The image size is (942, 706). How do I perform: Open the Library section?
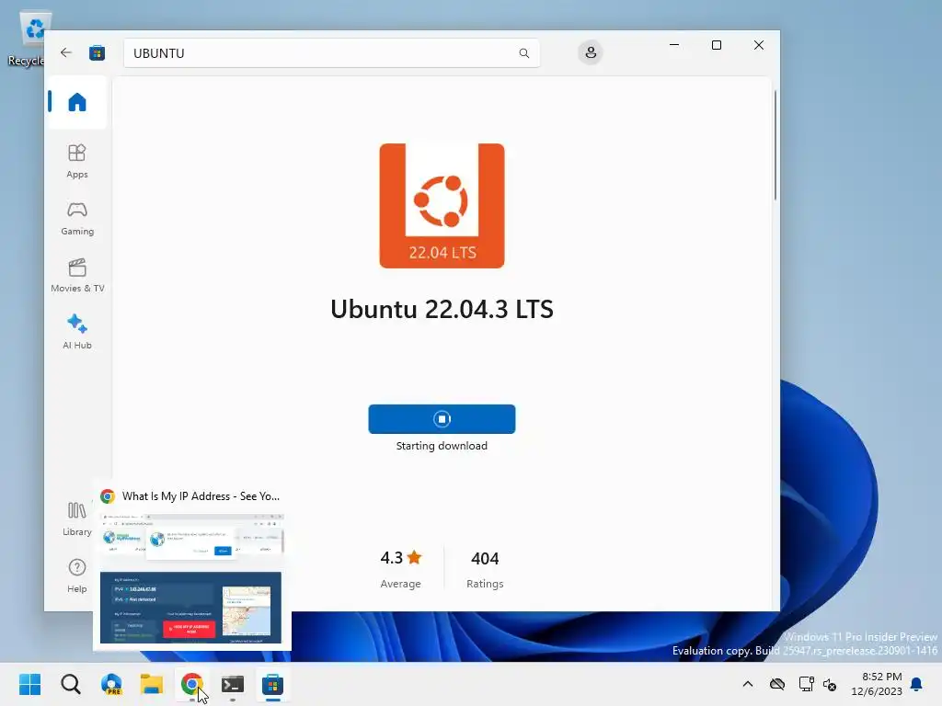[77, 519]
